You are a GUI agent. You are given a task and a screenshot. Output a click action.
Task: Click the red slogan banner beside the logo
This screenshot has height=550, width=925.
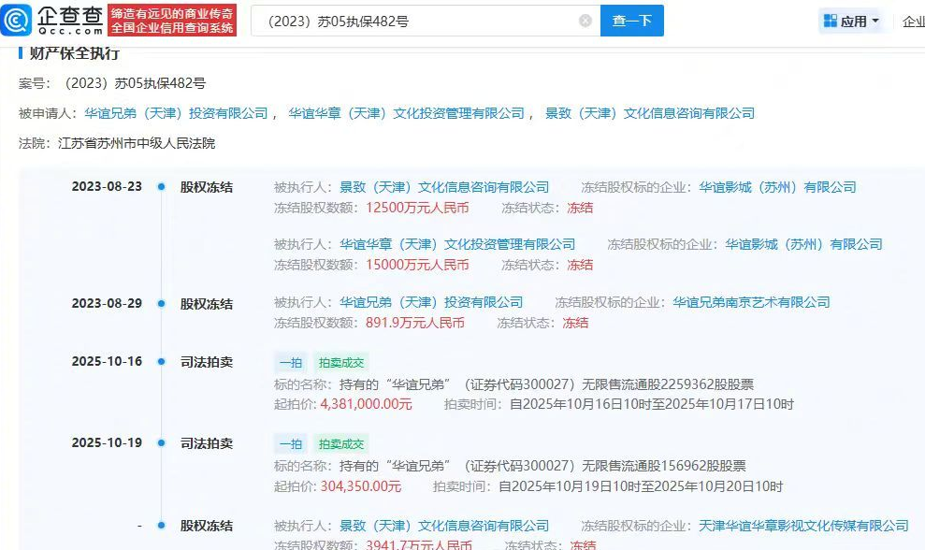point(172,21)
